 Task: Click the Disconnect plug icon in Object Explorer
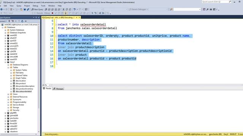click(x=13, y=21)
